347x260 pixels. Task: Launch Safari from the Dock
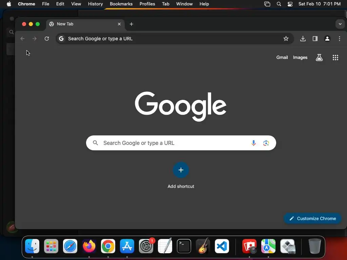(70, 246)
